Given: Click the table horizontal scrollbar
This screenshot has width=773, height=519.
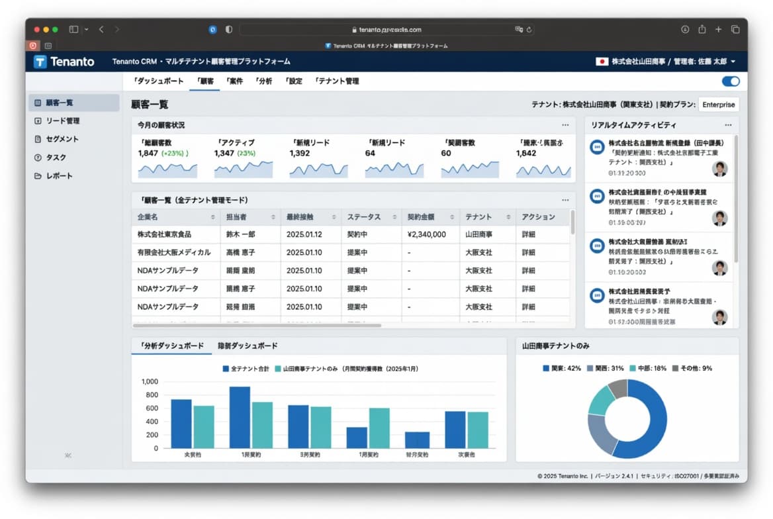Looking at the screenshot, I should click(x=257, y=326).
